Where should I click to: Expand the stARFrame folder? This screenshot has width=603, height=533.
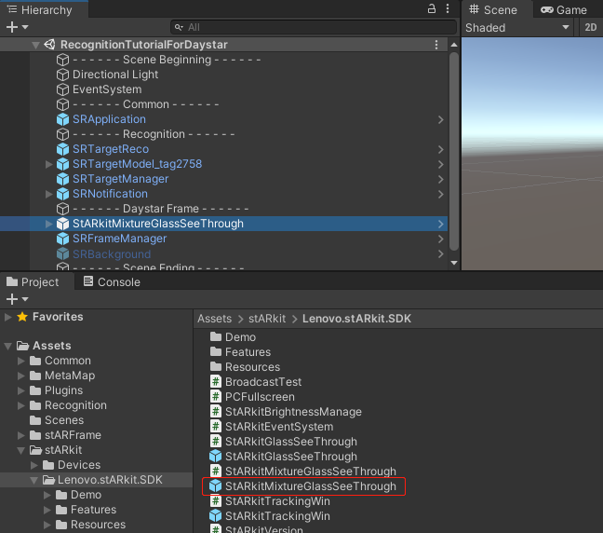tap(21, 435)
